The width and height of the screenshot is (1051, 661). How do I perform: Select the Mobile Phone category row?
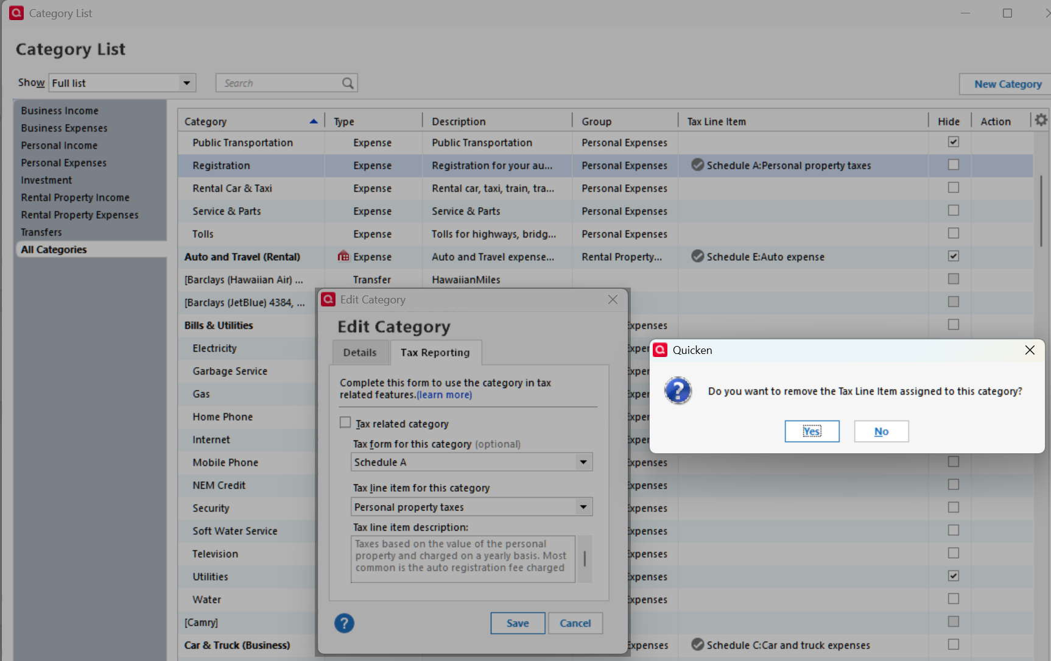point(225,462)
